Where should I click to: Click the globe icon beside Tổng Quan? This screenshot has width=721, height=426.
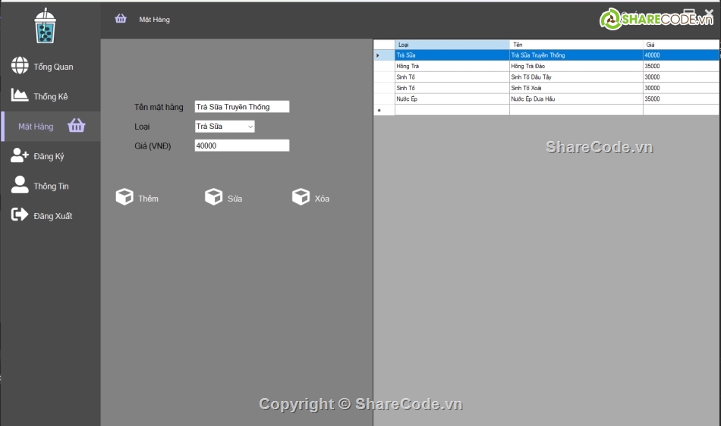pos(20,66)
